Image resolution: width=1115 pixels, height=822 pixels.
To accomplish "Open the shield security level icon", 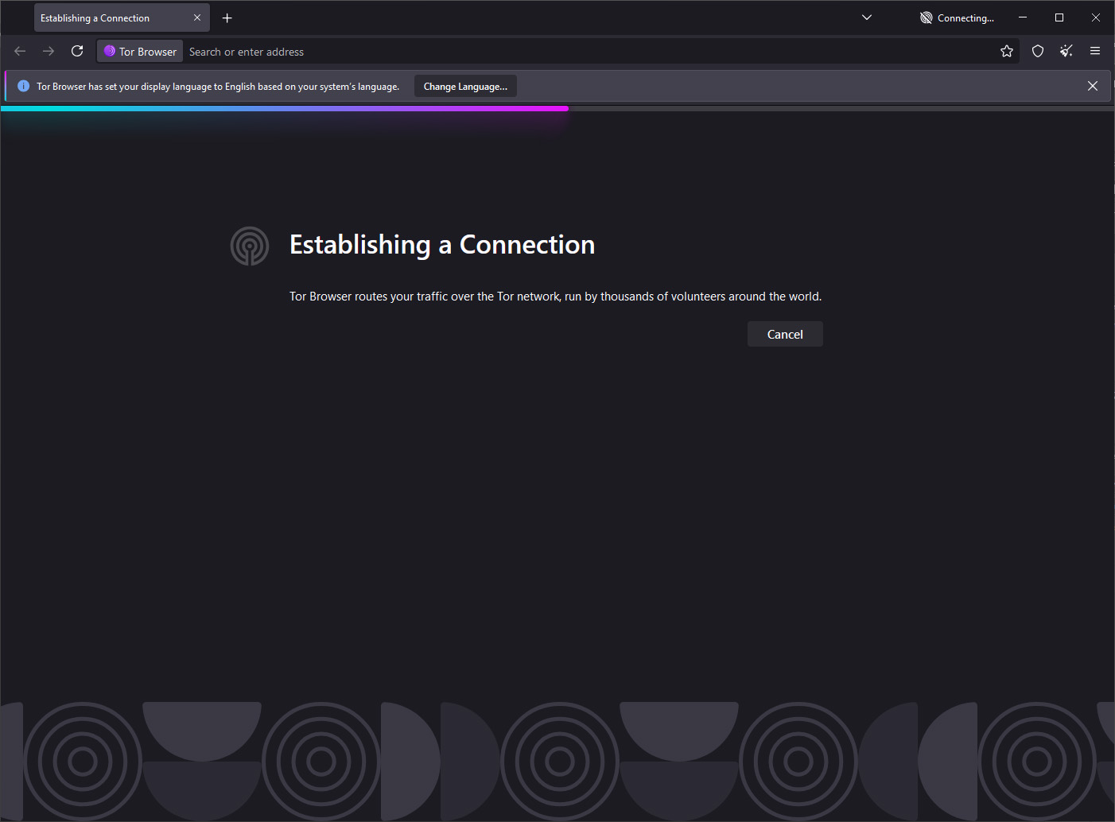I will tap(1038, 51).
